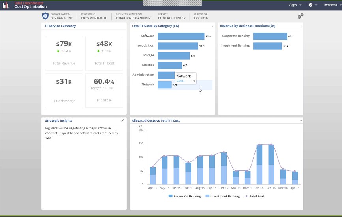Expand Total IT Costs By Category dropdown arrow
Image resolution: width=342 pixels, height=217 pixels.
click(212, 26)
